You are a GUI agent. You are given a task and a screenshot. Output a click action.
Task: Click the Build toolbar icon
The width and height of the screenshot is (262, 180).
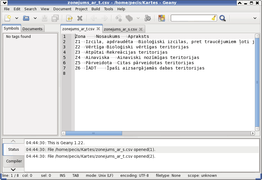coord(129,18)
